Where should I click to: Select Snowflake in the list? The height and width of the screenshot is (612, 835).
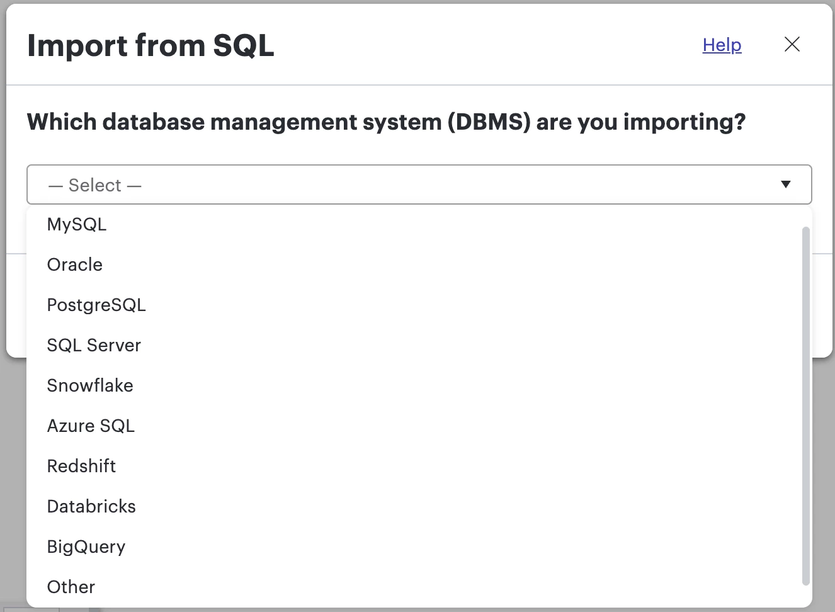90,385
